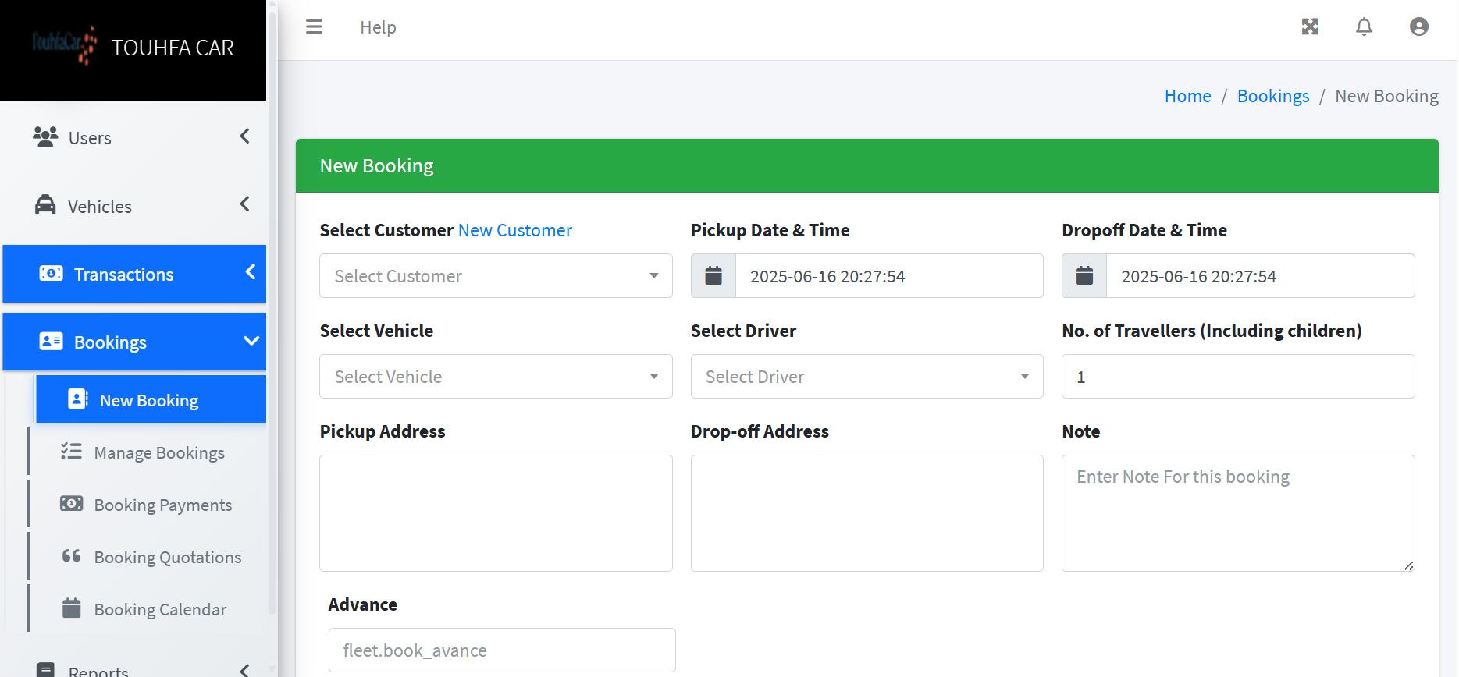Focus the Pickup Address text area
Viewport: 1459px width, 677px height.
(x=496, y=513)
